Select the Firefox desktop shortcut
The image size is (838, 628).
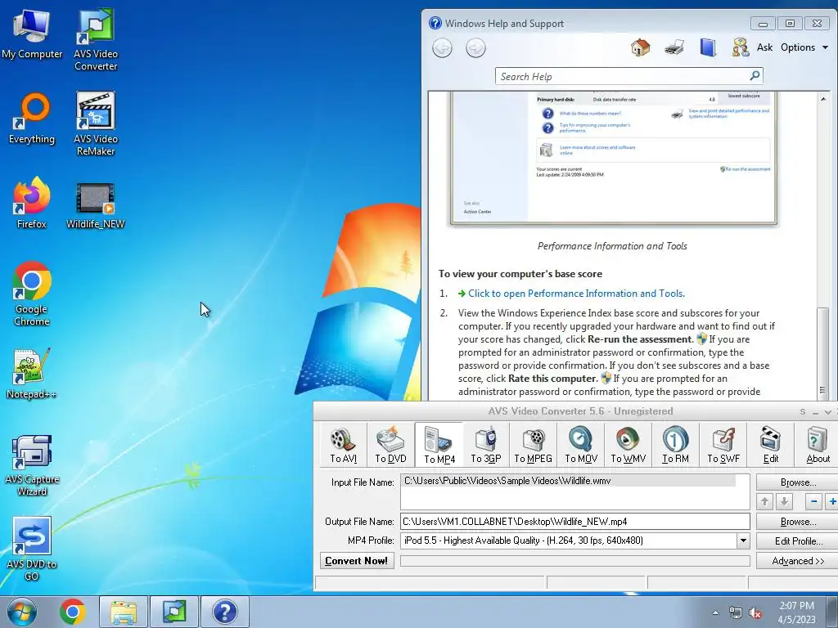pyautogui.click(x=32, y=203)
